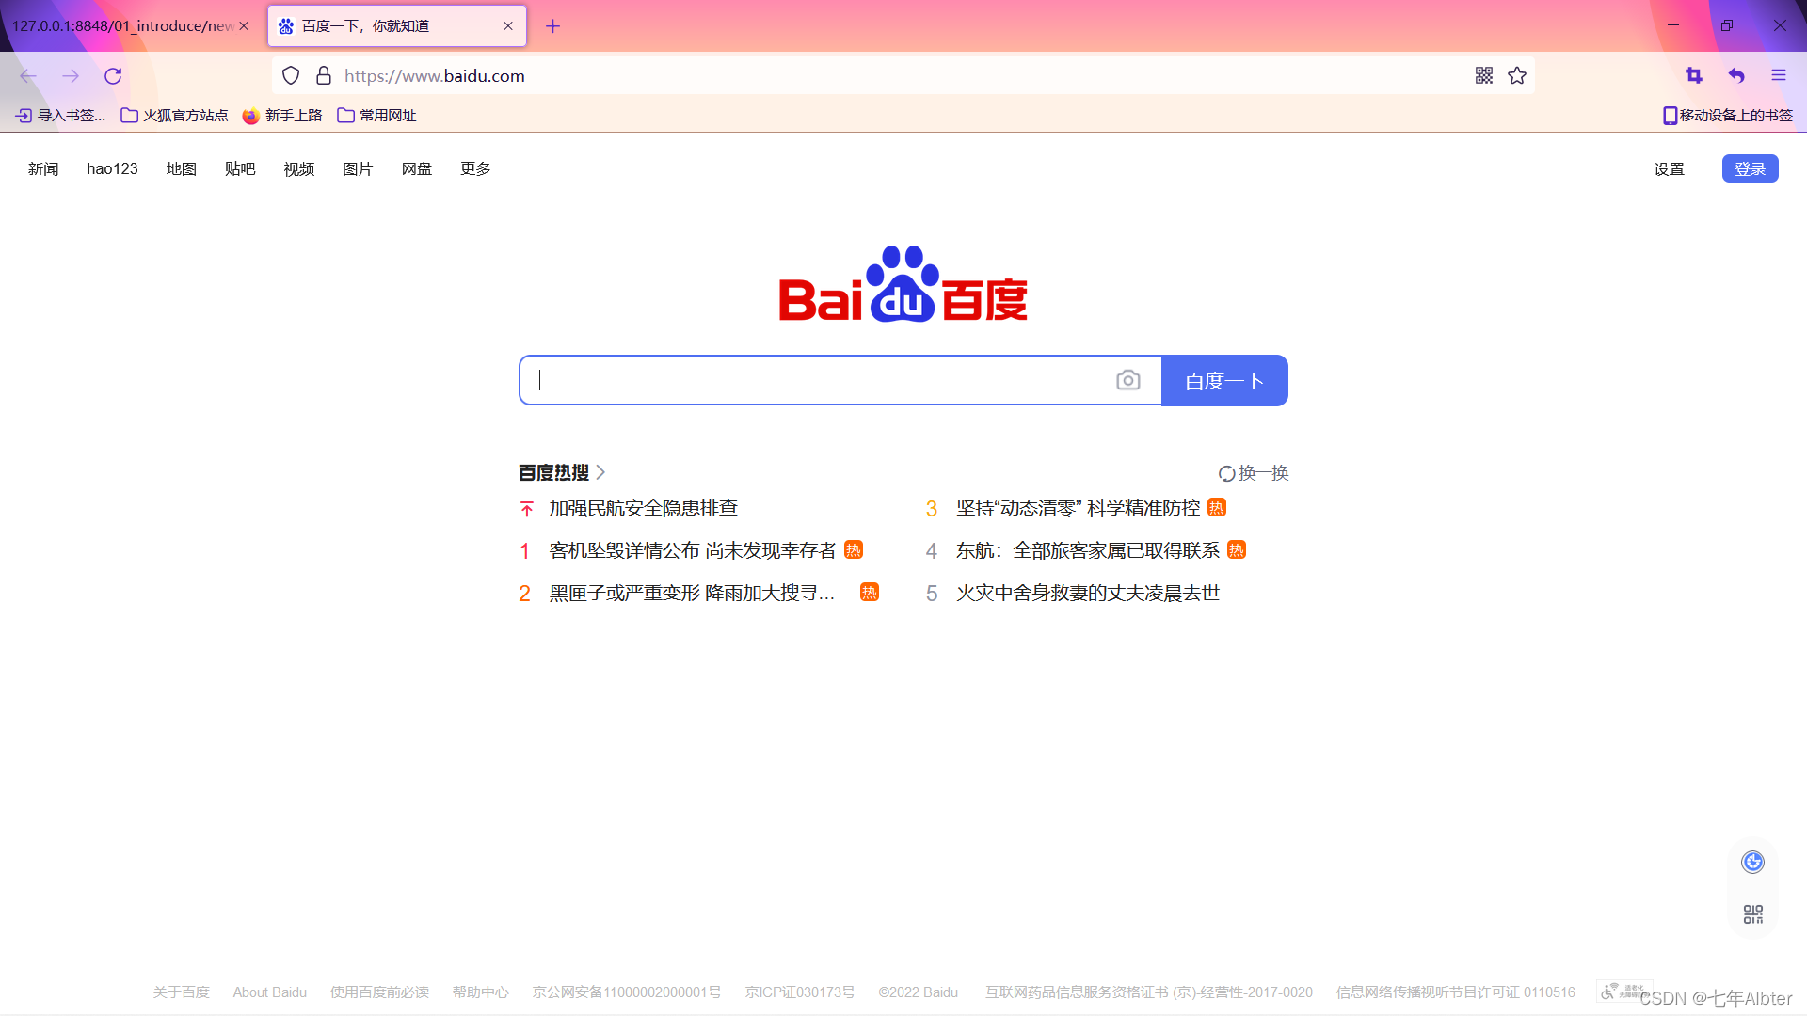The height and width of the screenshot is (1016, 1807).
Task: Click the round night-mode floating icon
Action: tap(1752, 861)
